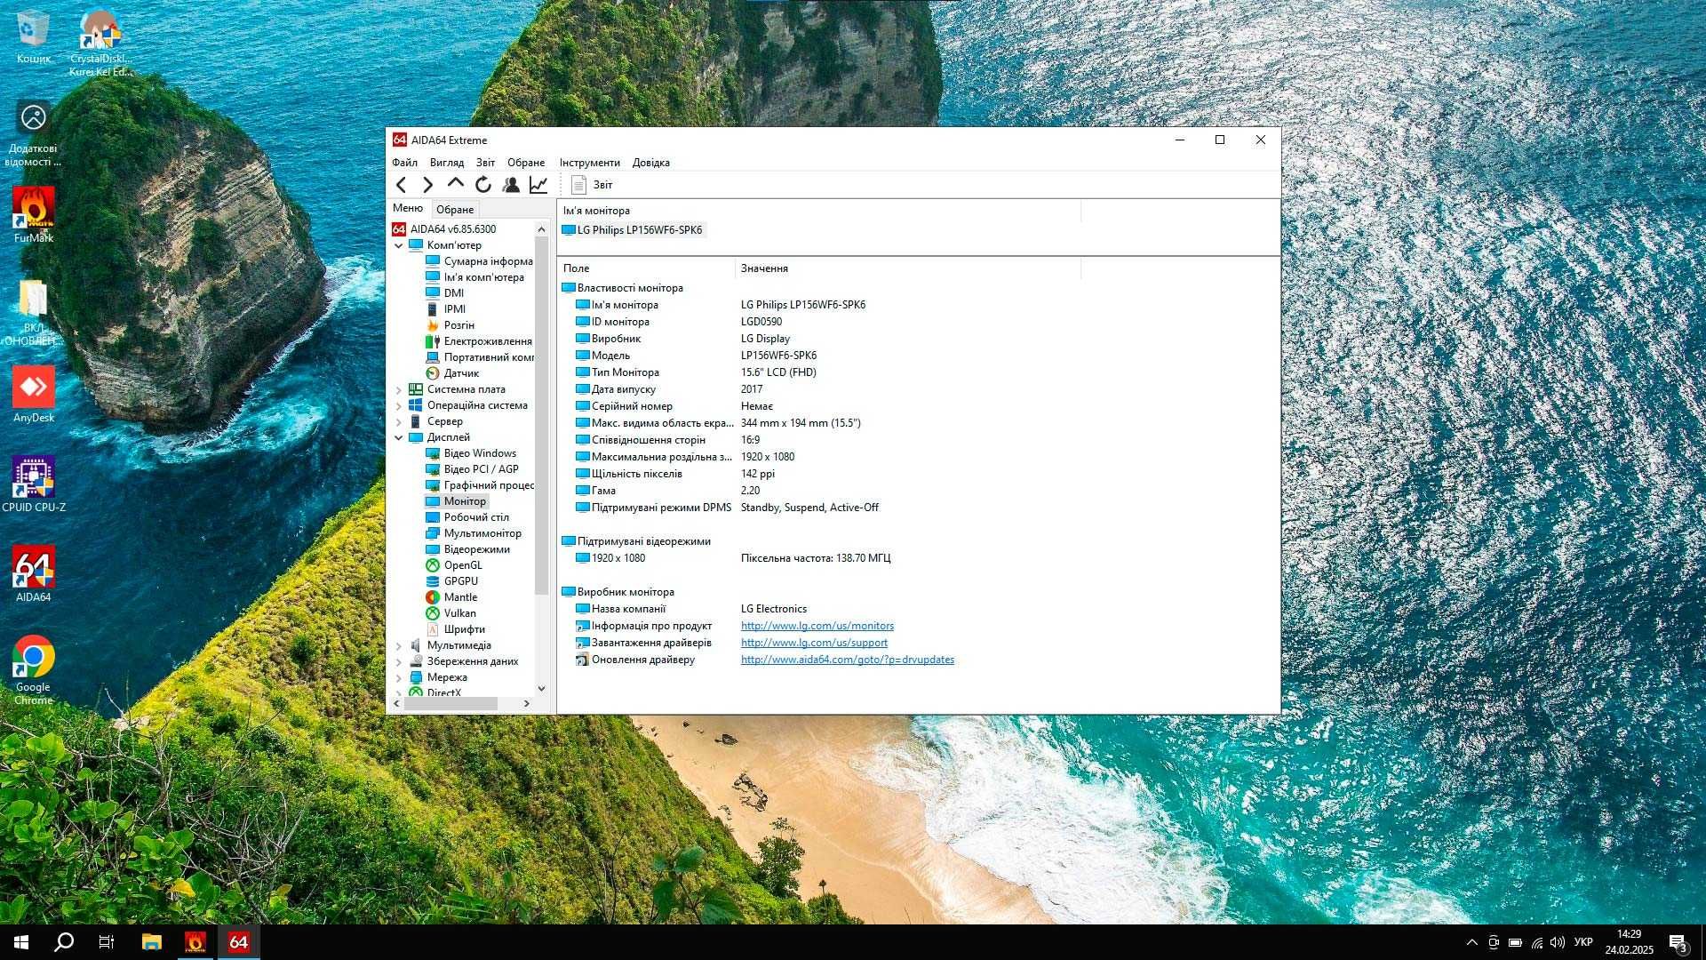Go back with the left arrow toolbar icon

click(x=401, y=185)
